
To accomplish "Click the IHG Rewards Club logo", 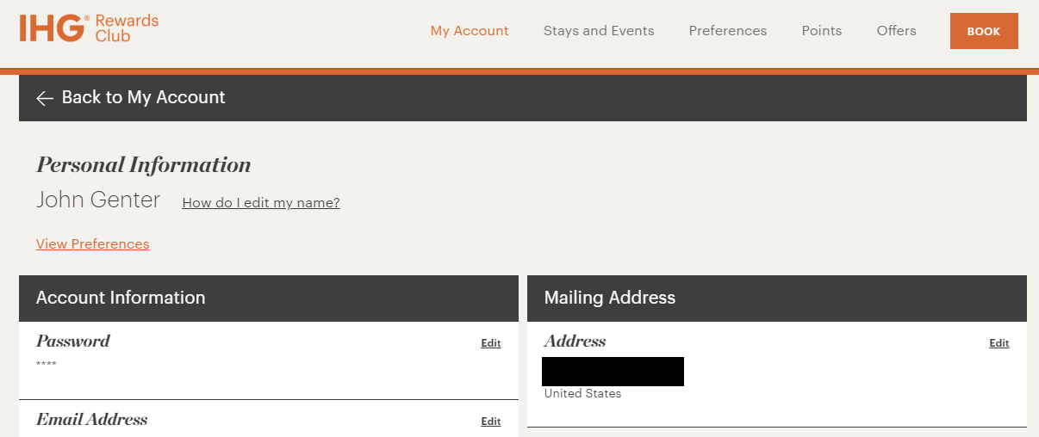I will [89, 28].
